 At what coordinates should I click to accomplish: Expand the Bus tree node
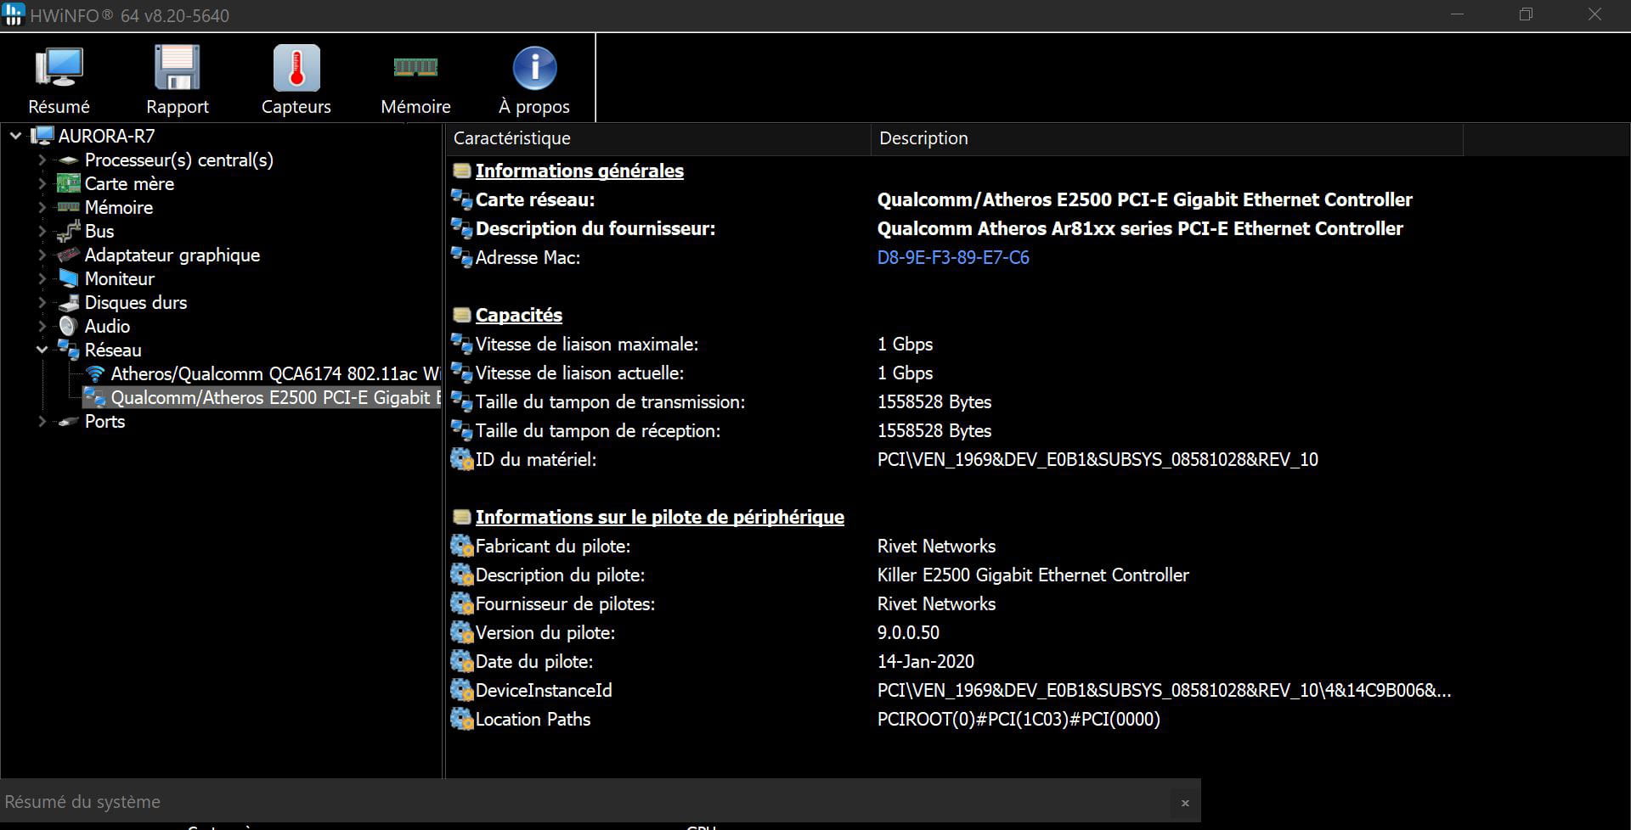pyautogui.click(x=42, y=231)
